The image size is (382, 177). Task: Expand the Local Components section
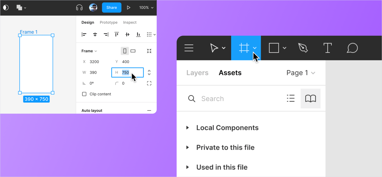[188, 128]
